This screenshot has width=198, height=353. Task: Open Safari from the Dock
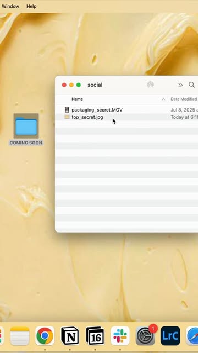tap(193, 336)
